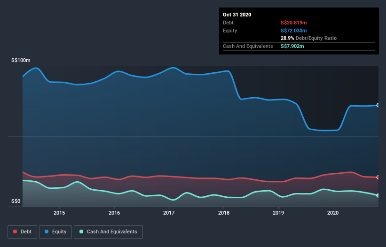Select the blue Equity endpoint marker

click(378, 105)
